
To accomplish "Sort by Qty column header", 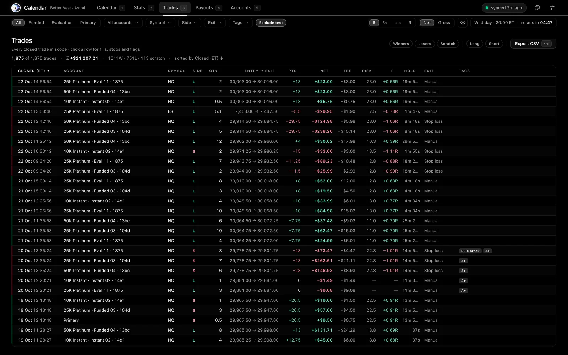I will [x=213, y=71].
